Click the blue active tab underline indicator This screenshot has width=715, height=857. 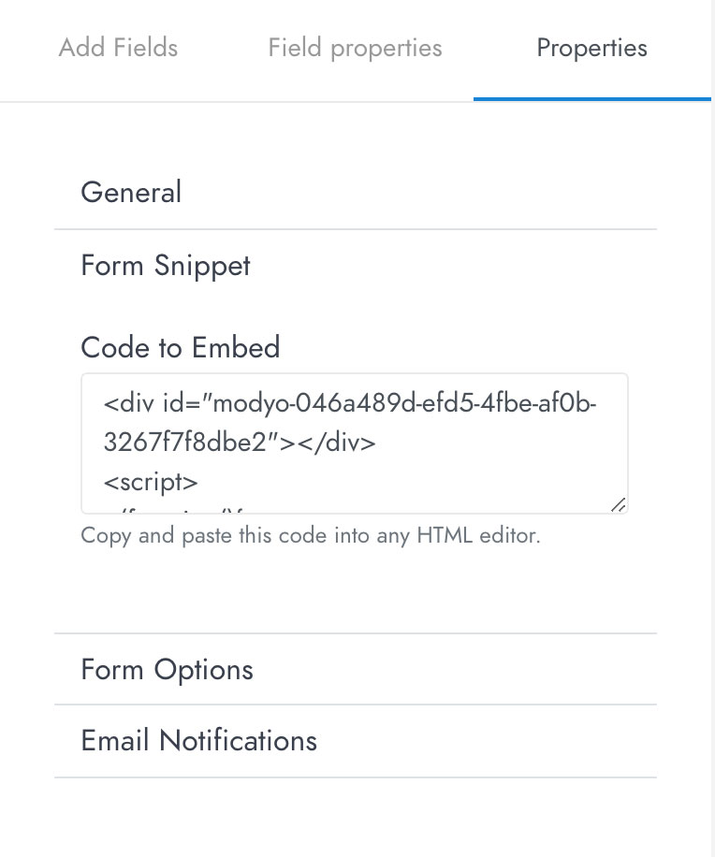[x=592, y=99]
